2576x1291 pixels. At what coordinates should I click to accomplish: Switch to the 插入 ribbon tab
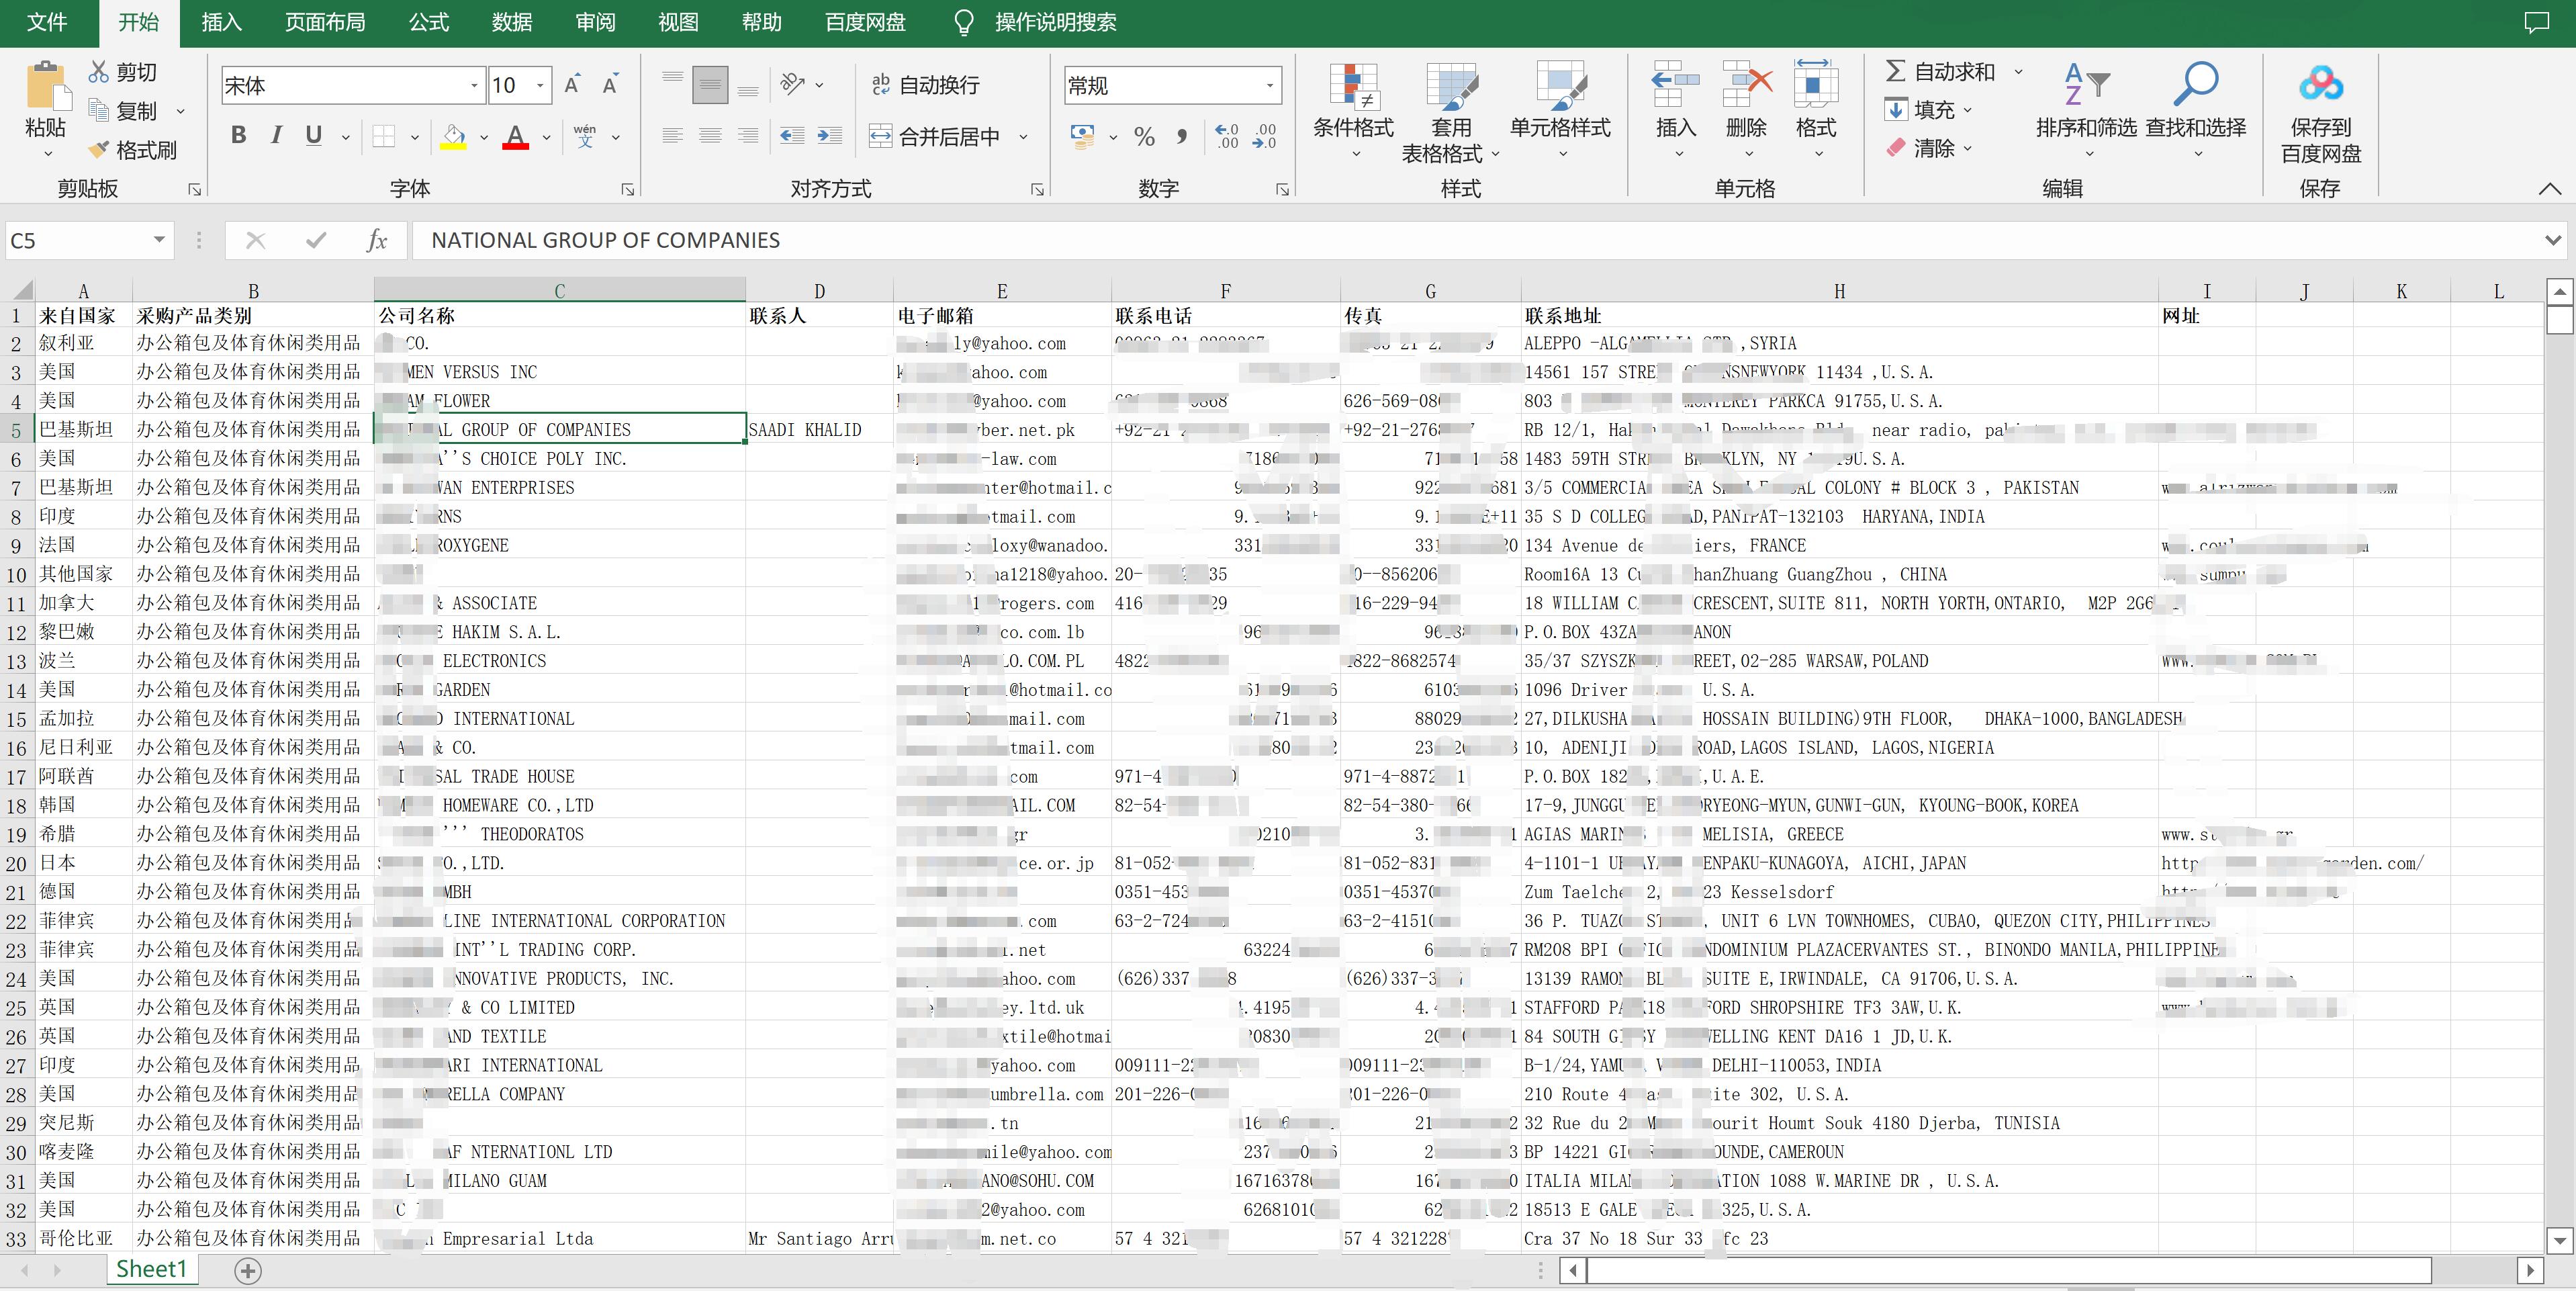[221, 22]
